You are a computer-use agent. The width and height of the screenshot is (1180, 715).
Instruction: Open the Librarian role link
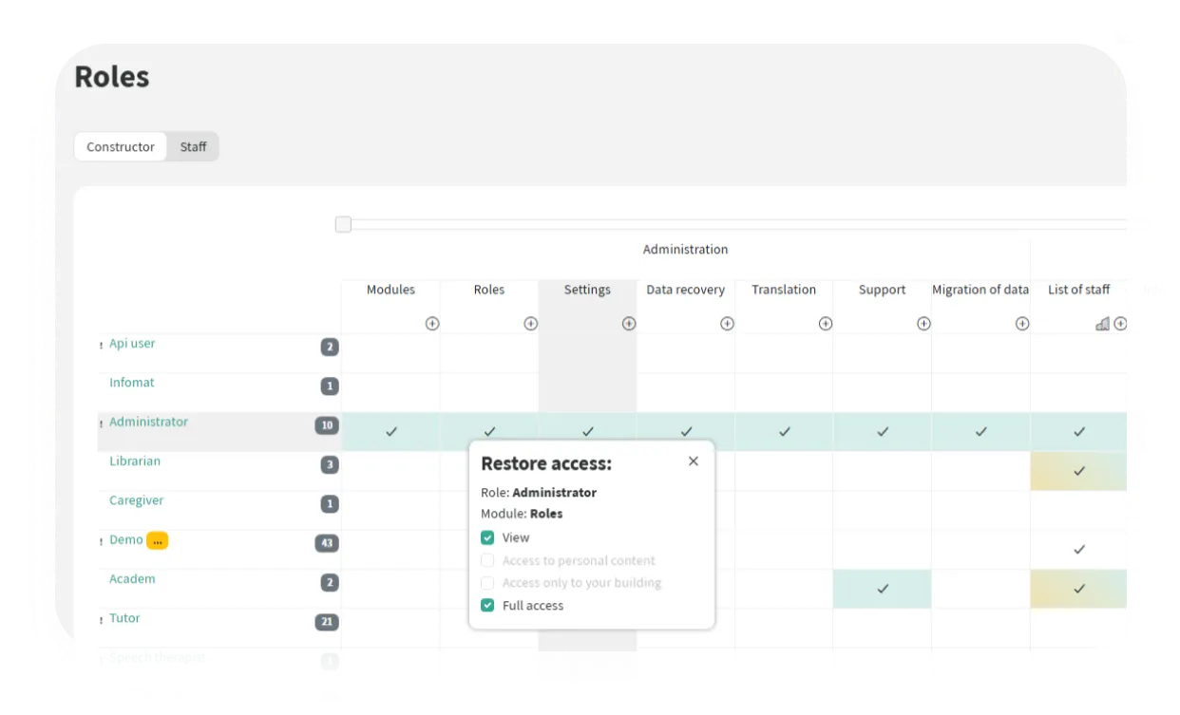tap(135, 461)
